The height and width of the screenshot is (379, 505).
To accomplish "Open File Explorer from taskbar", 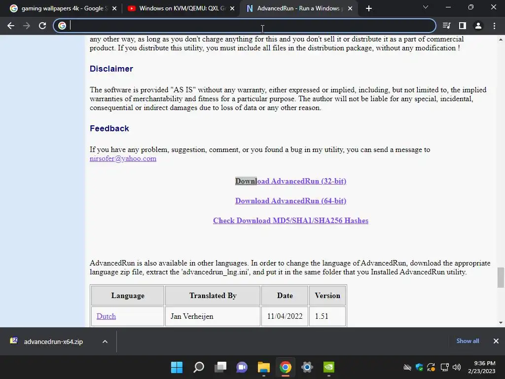I will pos(264,367).
